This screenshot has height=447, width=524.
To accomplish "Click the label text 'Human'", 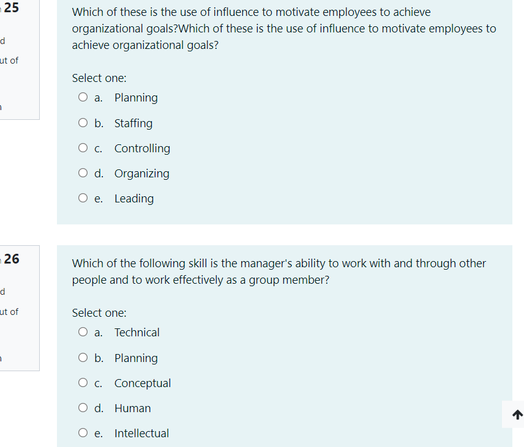I will point(132,408).
